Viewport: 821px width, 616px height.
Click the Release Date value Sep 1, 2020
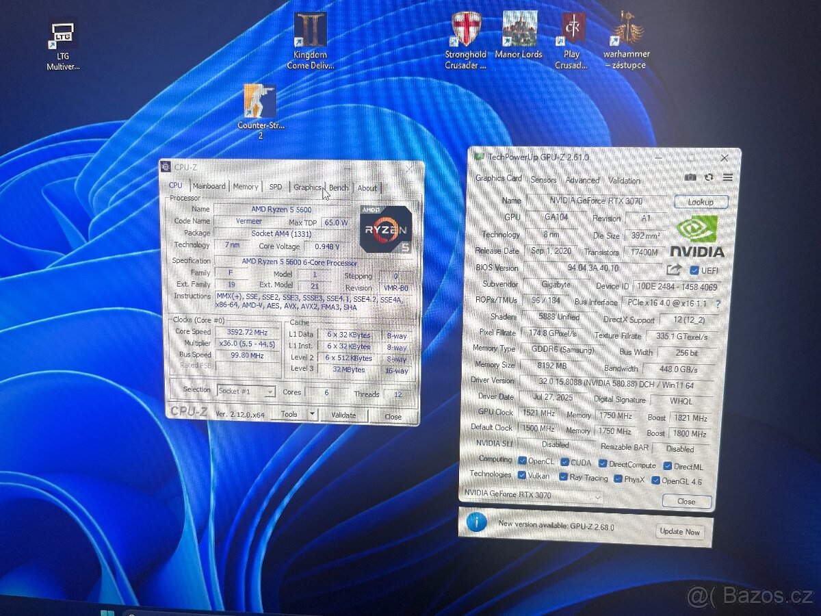pyautogui.click(x=551, y=251)
